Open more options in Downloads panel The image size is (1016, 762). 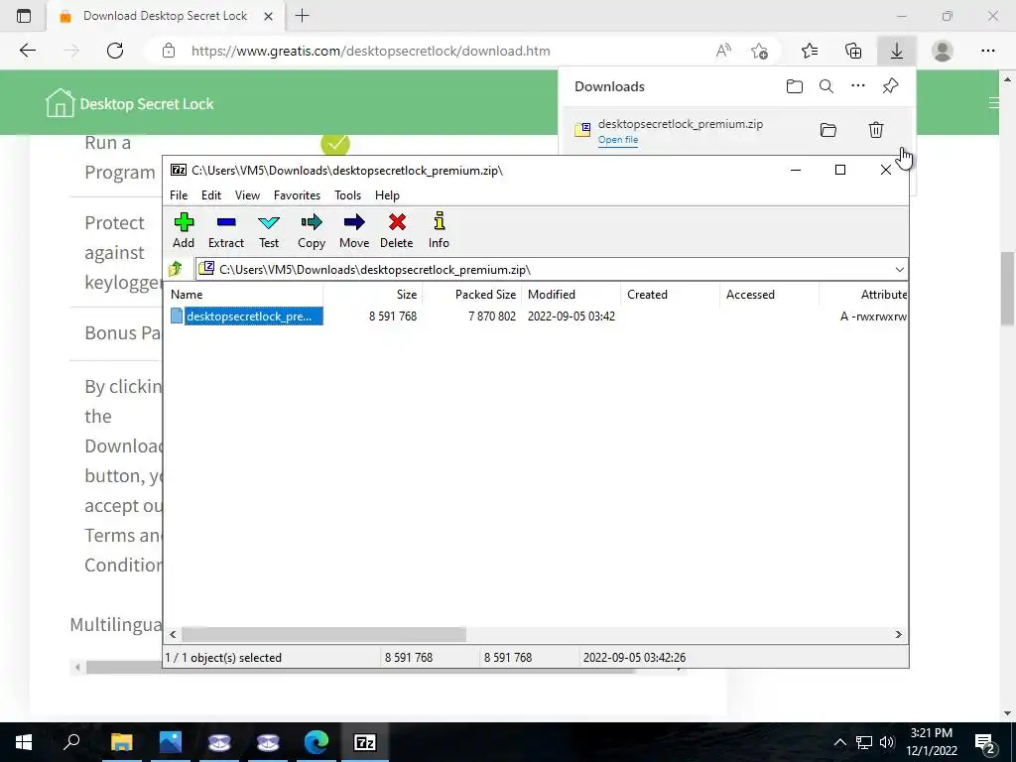click(x=858, y=86)
